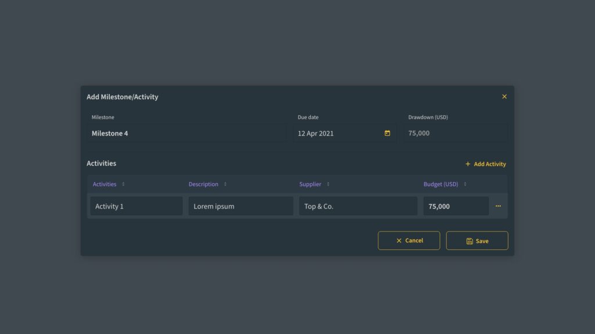Open the due date calendar picker

[x=388, y=133]
